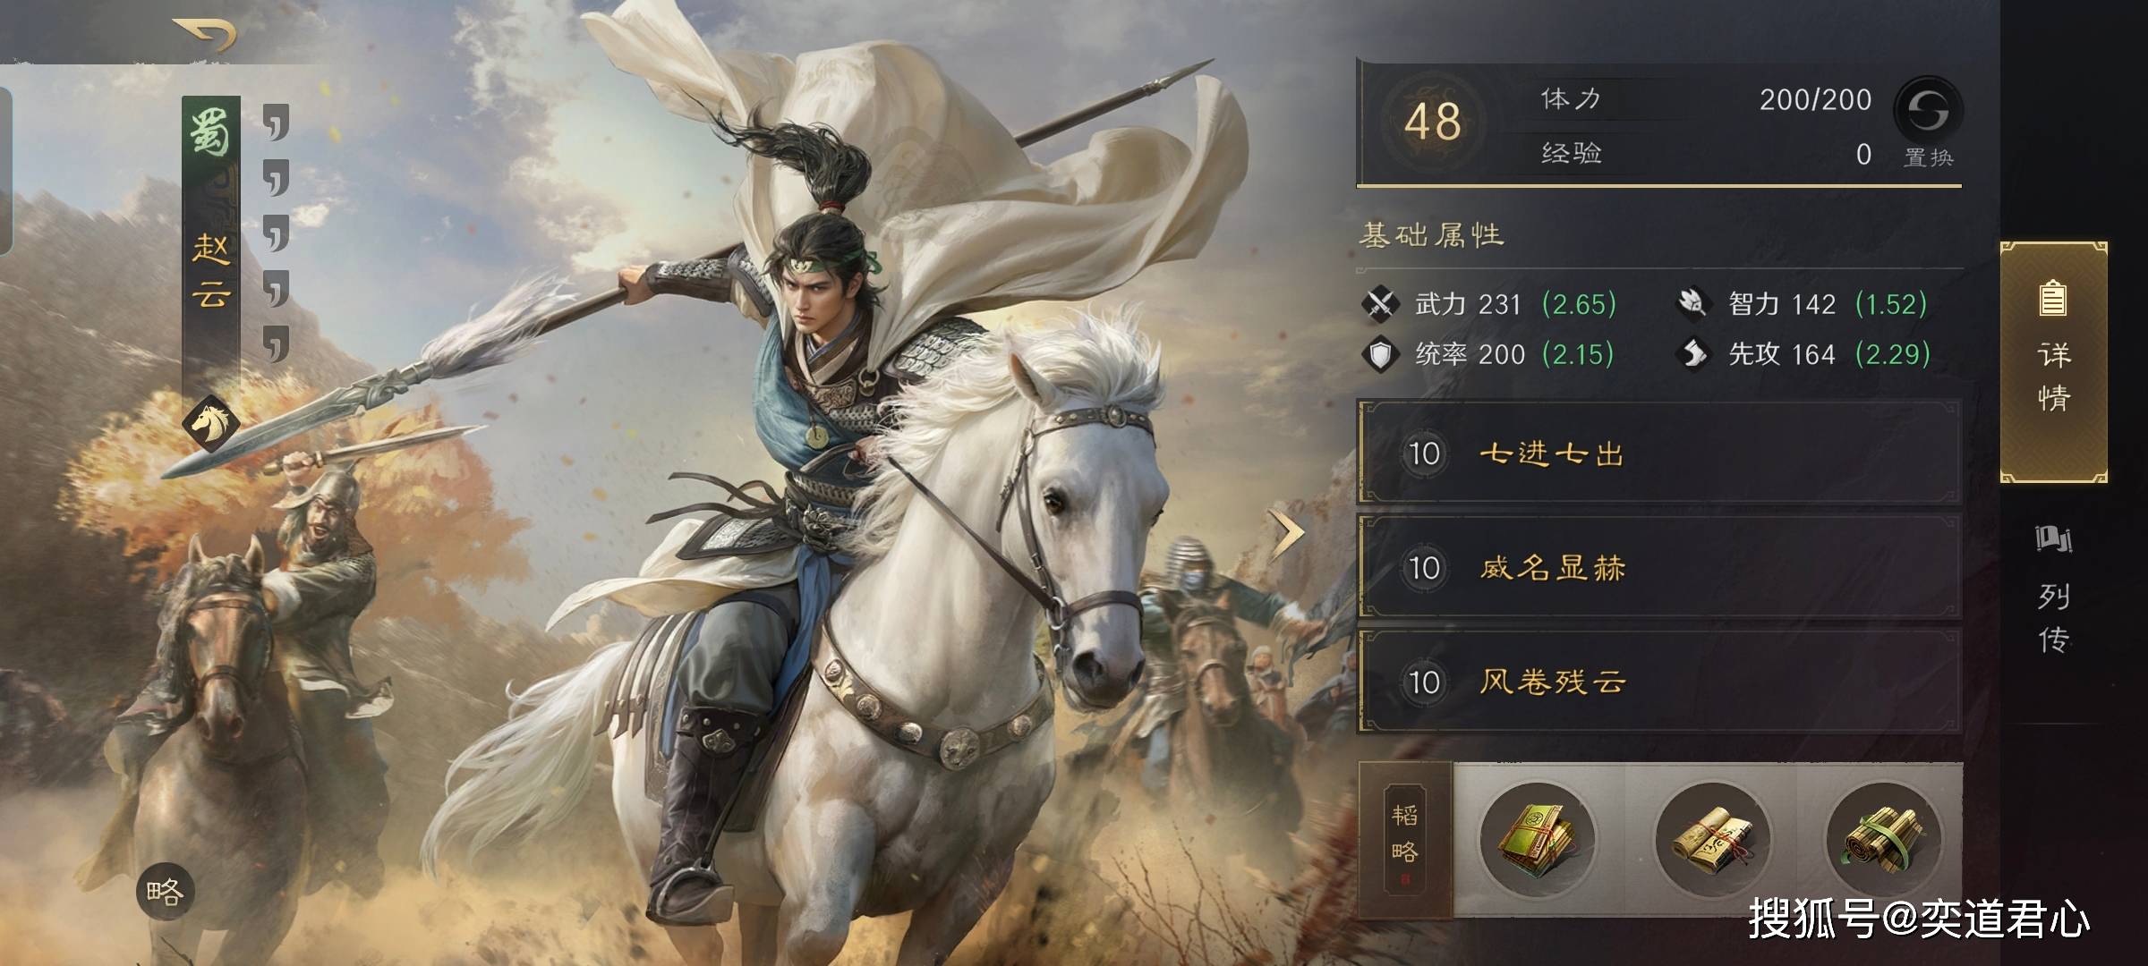Expand panel with golden right chevron
The height and width of the screenshot is (966, 2148).
click(x=1288, y=534)
